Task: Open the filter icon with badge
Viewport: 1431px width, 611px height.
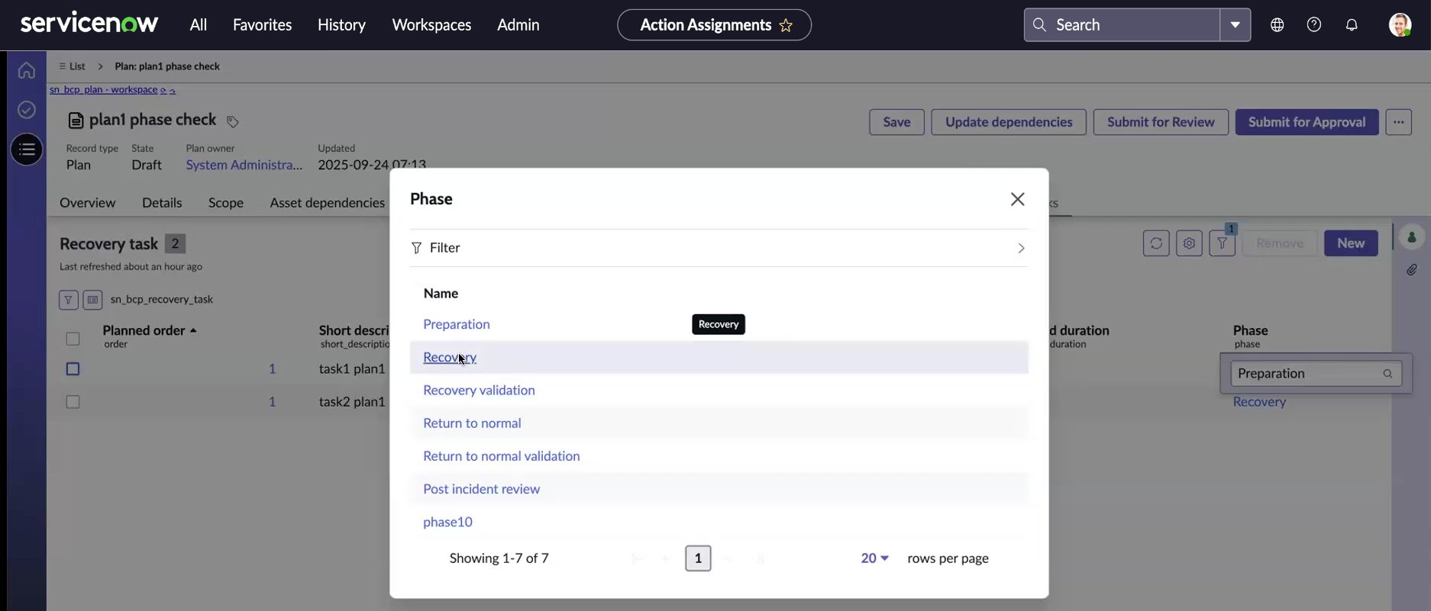Action: click(x=1223, y=243)
